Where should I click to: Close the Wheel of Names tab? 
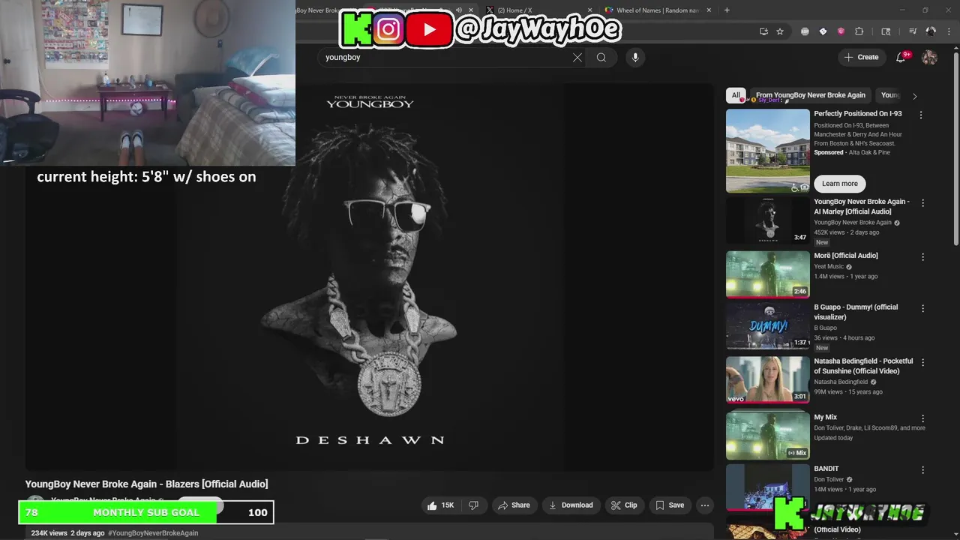[707, 10]
